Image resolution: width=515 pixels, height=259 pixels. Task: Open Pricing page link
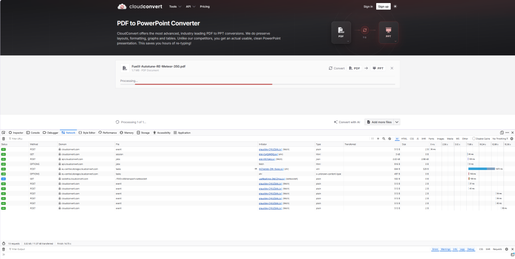[205, 7]
